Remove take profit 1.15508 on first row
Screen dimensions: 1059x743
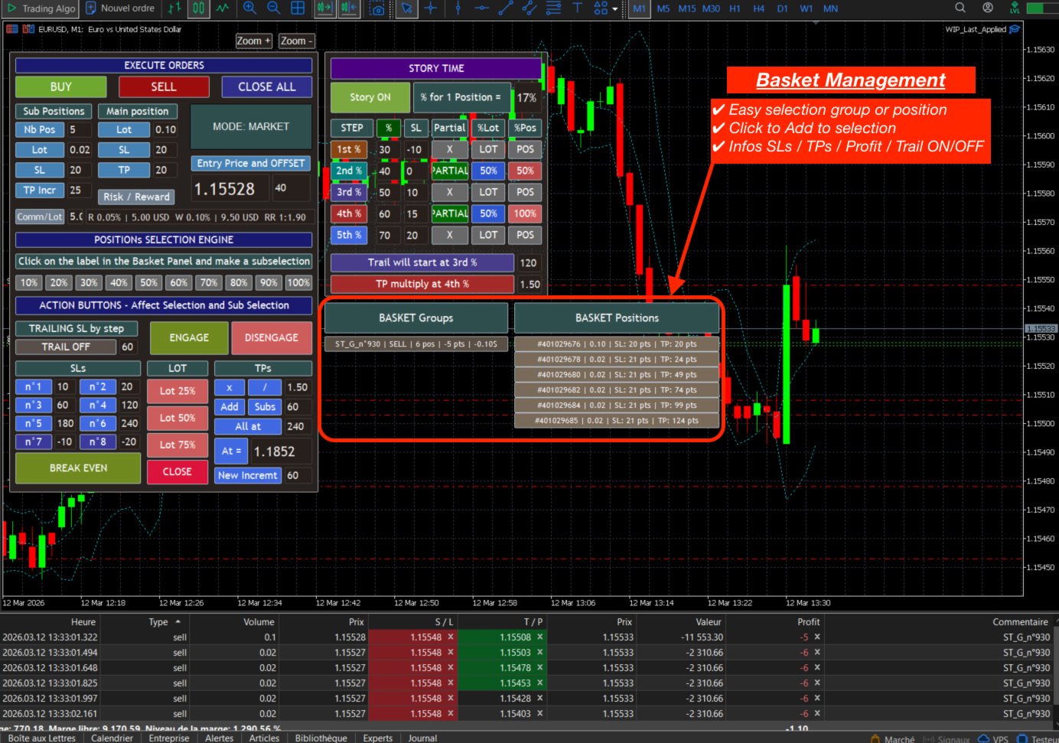click(x=540, y=637)
